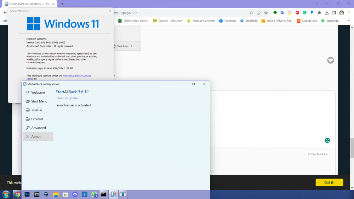This screenshot has height=199, width=354.
Task: Open WhatsApp taskbar icon with notification badge
Action: pos(94,194)
